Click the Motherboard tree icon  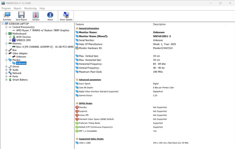(x=10, y=34)
